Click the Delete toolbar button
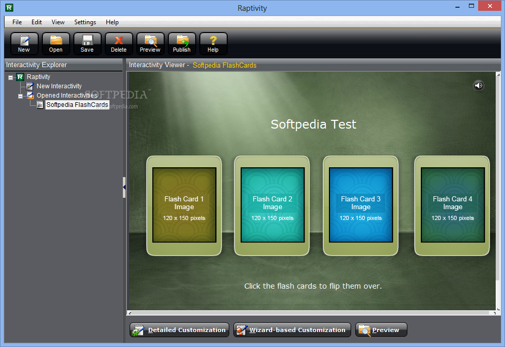The width and height of the screenshot is (505, 347). tap(119, 43)
